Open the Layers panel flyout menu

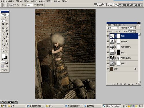tap(139, 25)
